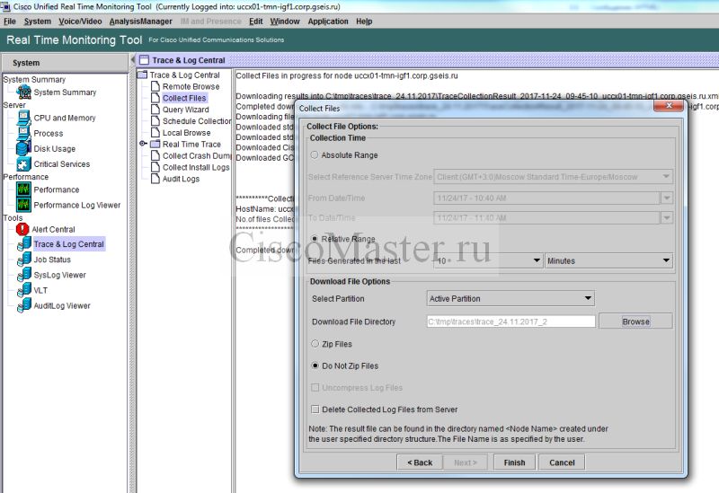The image size is (719, 493).
Task: Select Collect Files in the tree
Action: (184, 98)
